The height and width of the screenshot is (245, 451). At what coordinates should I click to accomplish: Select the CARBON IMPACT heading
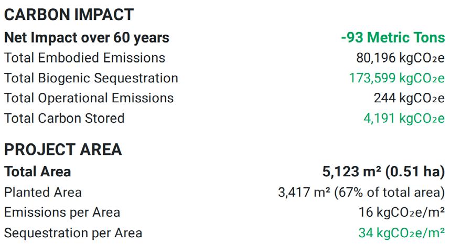point(69,15)
